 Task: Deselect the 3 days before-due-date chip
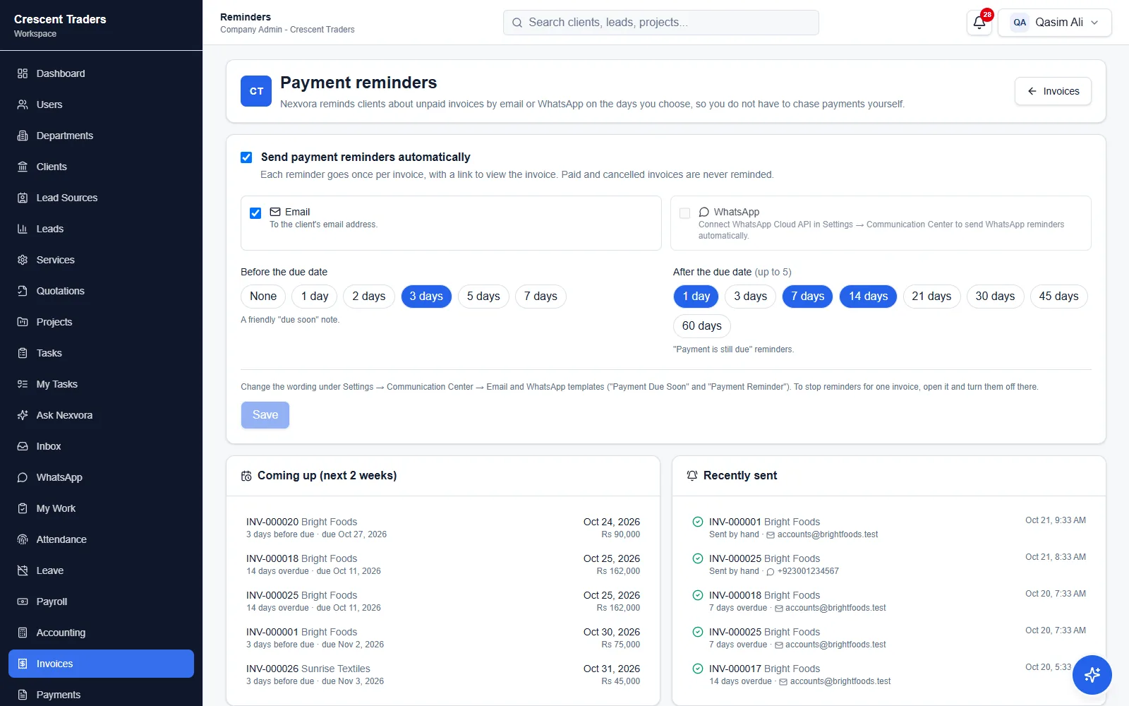click(426, 297)
